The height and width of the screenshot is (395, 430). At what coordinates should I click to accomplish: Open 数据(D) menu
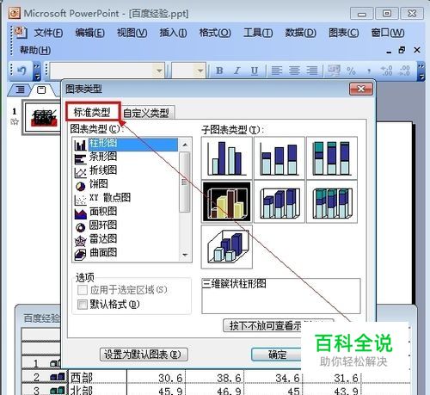coord(300,33)
